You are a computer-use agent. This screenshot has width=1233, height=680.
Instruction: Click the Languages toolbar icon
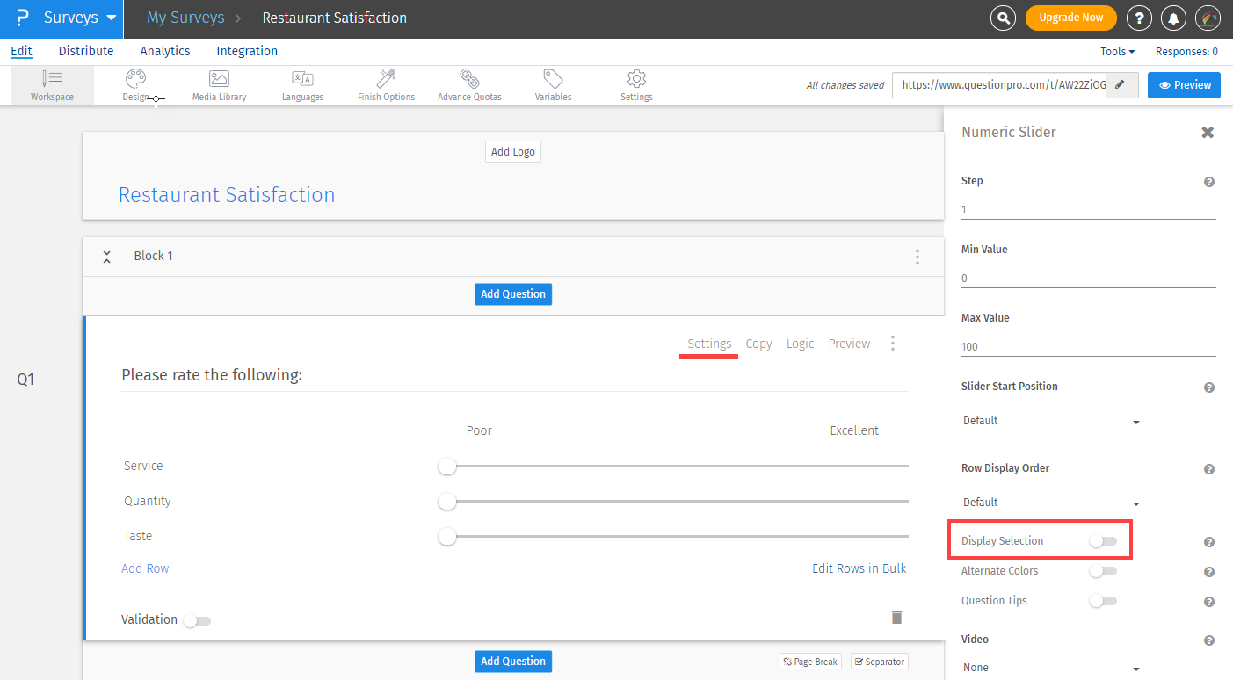click(302, 79)
